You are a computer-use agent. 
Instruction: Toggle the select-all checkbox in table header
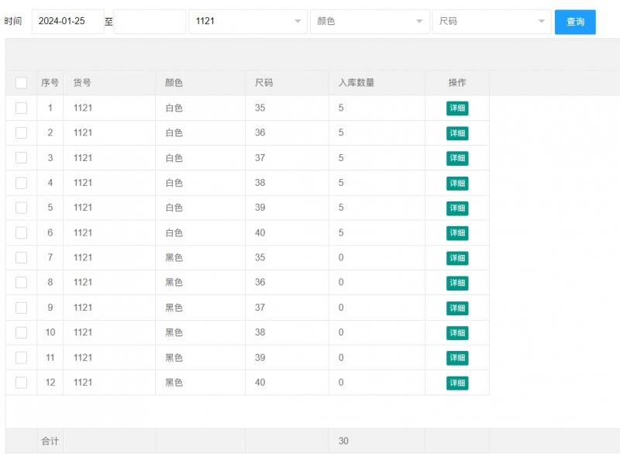coord(21,83)
